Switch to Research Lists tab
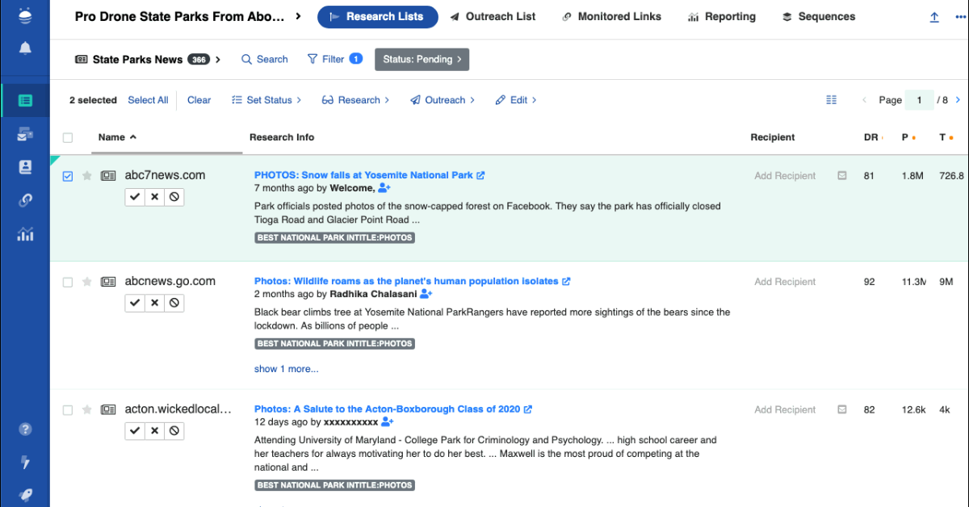The height and width of the screenshot is (507, 969). [x=378, y=16]
